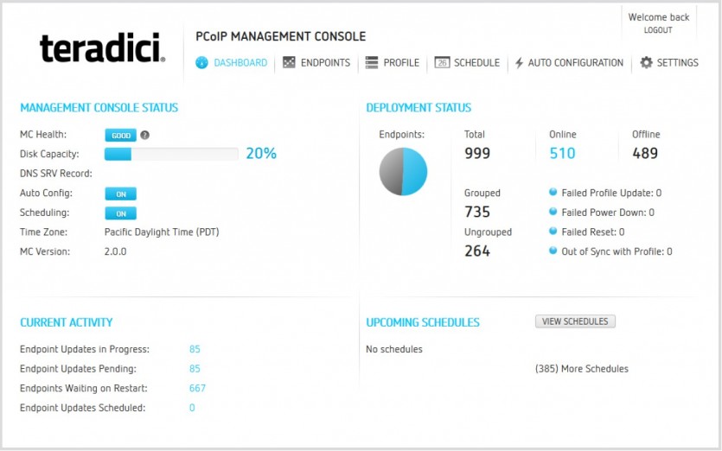Click the Total endpoints count 999
Viewport: 722px width, 451px height.
pyautogui.click(x=477, y=153)
